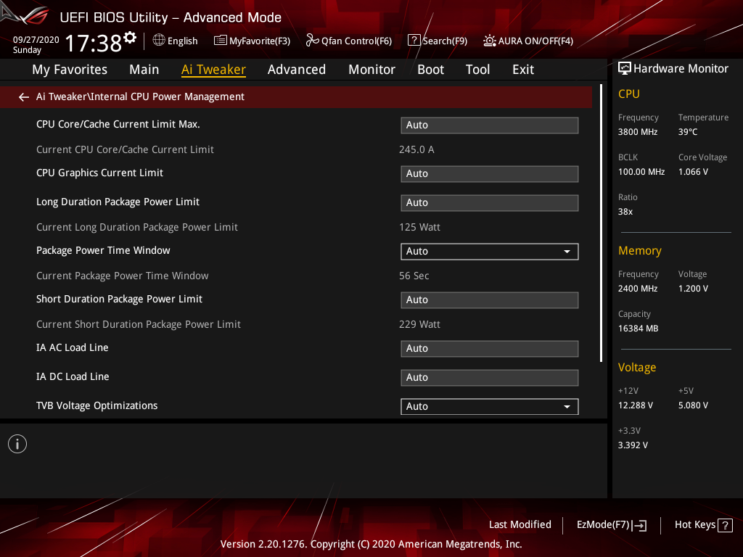Click the Ai Tweaker\Internal CPU Power Management breadcrumb
This screenshot has height=557, width=743.
140,96
